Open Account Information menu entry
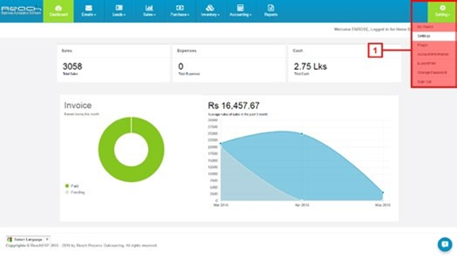 [x=433, y=54]
